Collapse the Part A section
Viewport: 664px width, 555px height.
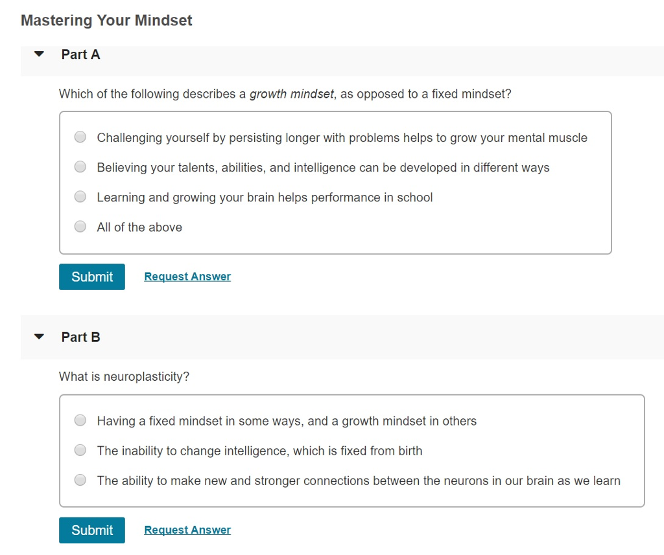pyautogui.click(x=38, y=54)
